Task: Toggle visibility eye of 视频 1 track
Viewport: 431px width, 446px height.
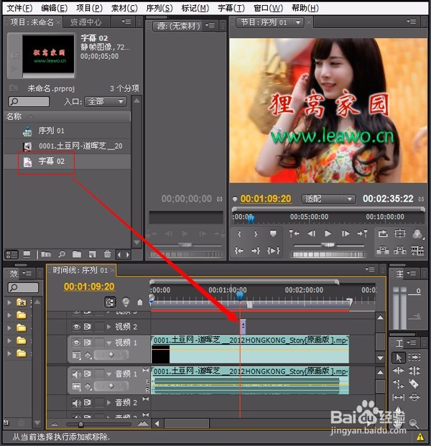Action: click(x=76, y=343)
